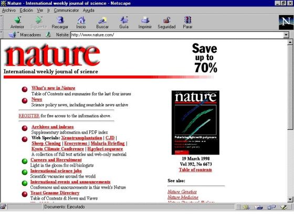Follow the What's new in Nature link
The image size is (294, 220).
pyautogui.click(x=53, y=88)
